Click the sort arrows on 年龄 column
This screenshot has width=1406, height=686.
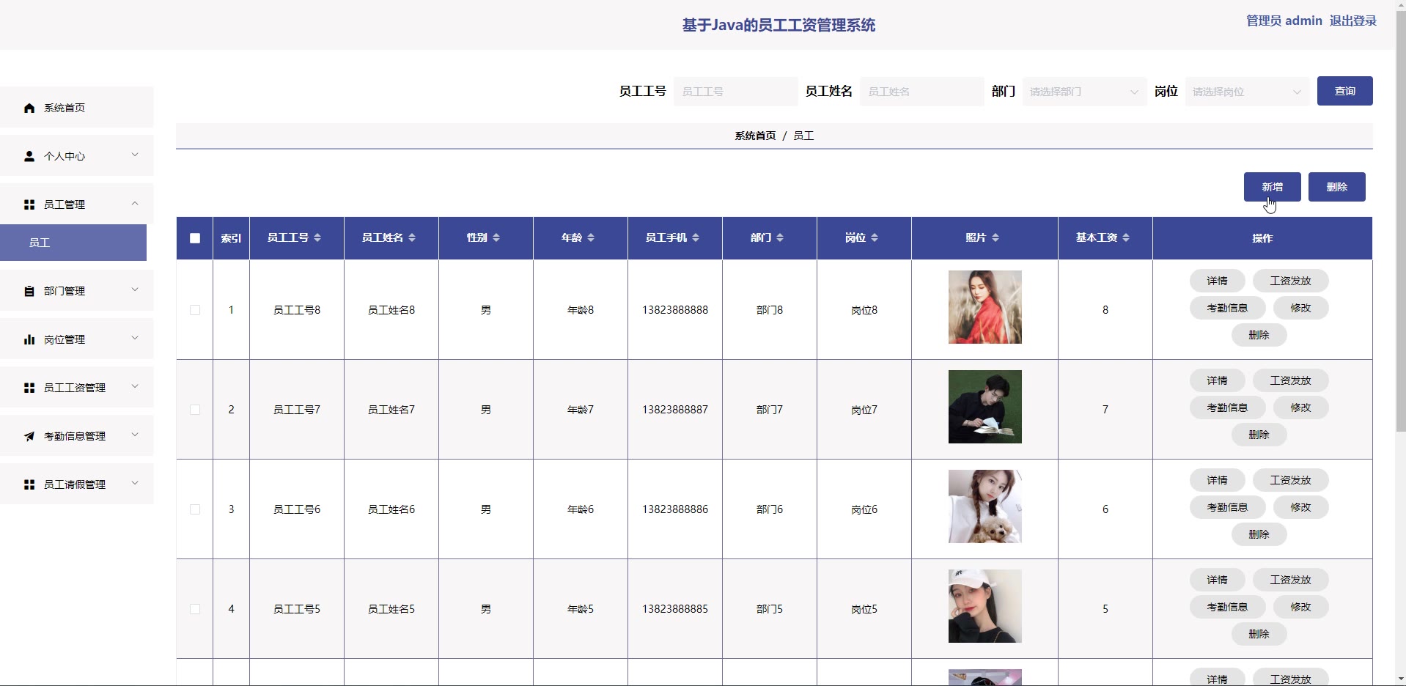point(591,237)
